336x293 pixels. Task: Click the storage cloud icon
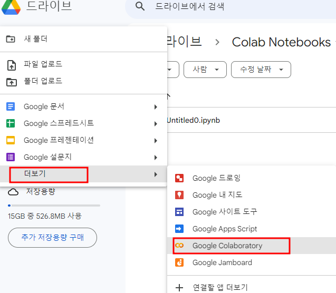point(13,192)
